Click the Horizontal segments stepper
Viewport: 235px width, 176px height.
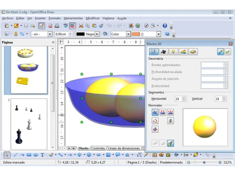[184, 99]
